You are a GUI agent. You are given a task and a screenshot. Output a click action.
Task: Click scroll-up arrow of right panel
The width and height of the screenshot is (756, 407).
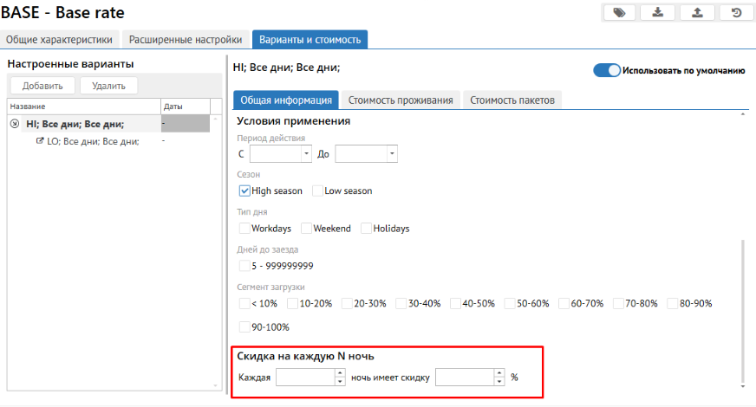click(743, 114)
